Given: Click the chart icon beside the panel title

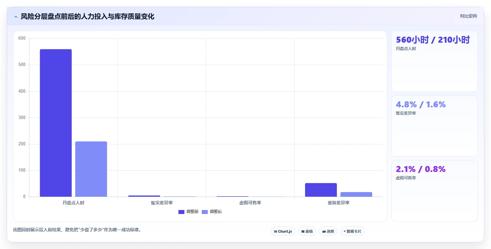Looking at the screenshot, I should [16, 17].
